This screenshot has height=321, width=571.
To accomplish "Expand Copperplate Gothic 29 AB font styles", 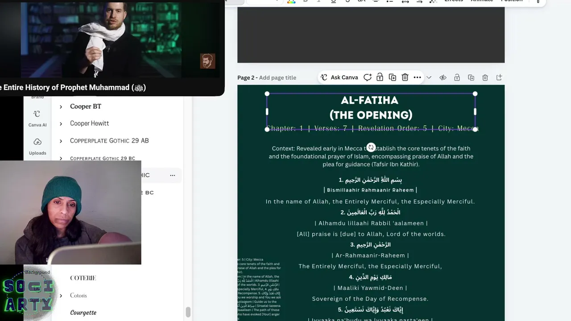I will (x=61, y=141).
